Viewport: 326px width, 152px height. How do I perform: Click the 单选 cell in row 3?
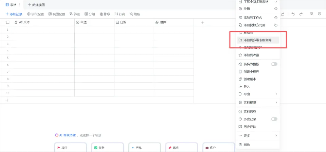tap(94, 44)
